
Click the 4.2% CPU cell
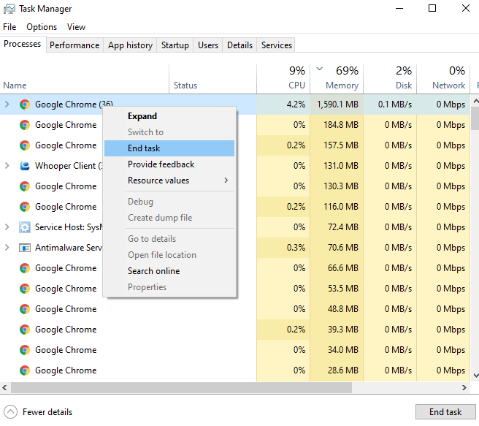tap(283, 104)
